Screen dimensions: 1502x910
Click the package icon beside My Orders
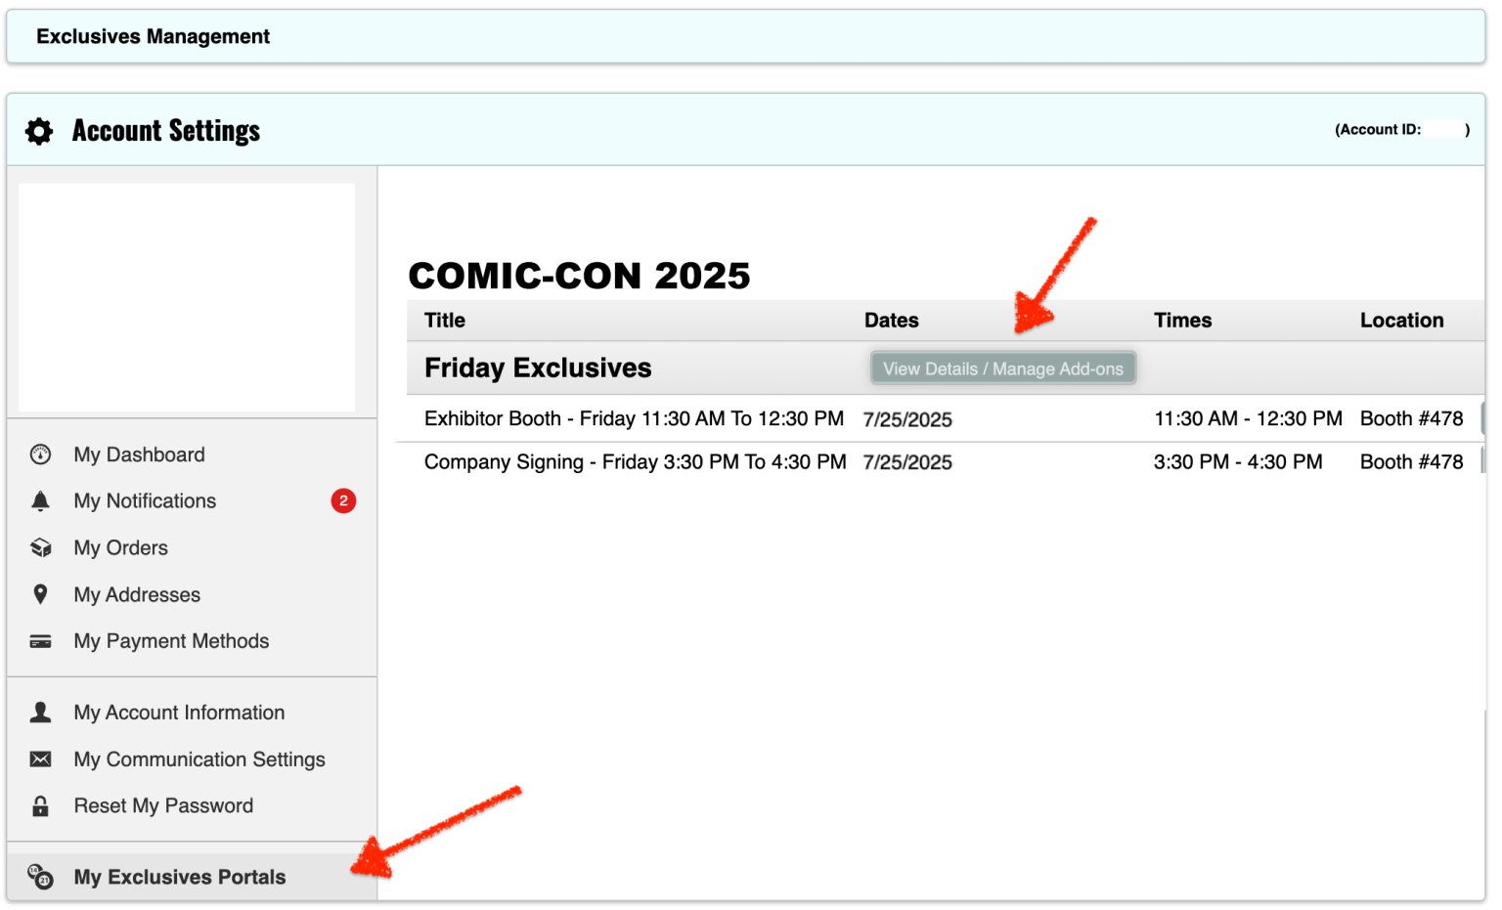[40, 547]
